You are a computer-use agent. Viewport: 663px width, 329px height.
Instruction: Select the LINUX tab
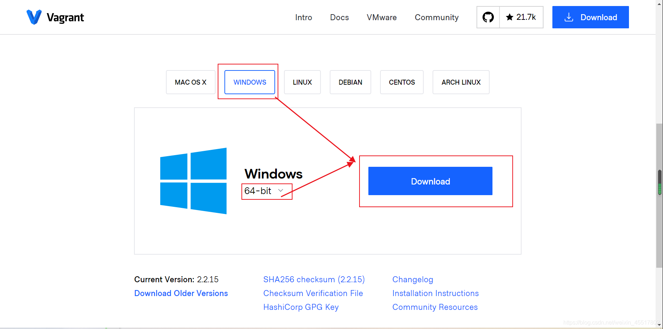click(302, 82)
